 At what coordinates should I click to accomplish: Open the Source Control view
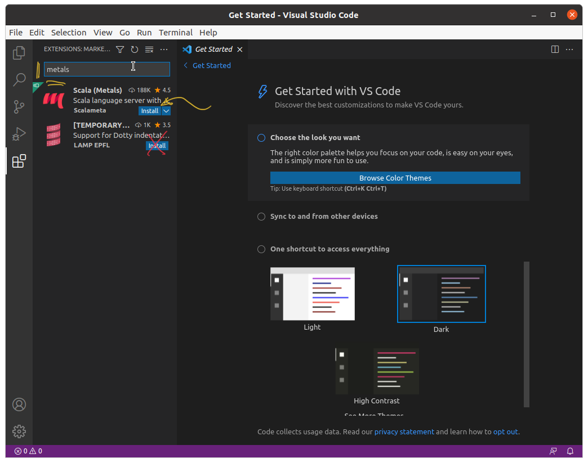coord(19,107)
